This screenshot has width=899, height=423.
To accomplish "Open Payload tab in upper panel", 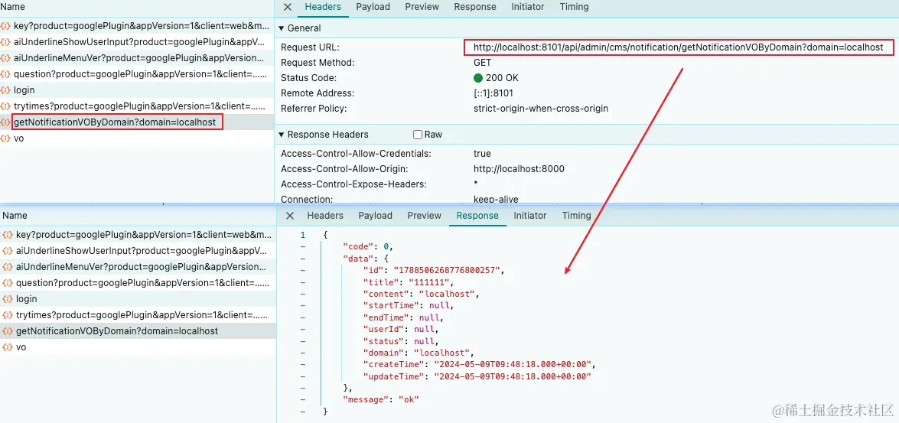I will click(373, 7).
